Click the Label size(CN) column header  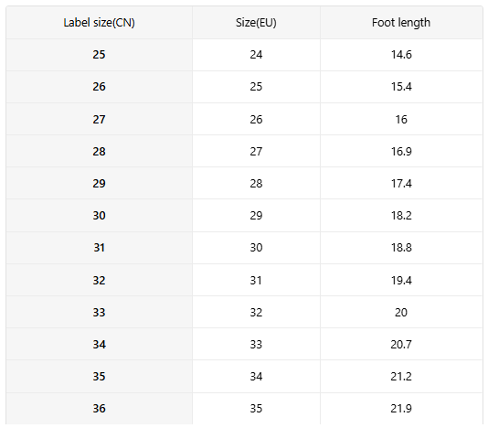point(99,23)
